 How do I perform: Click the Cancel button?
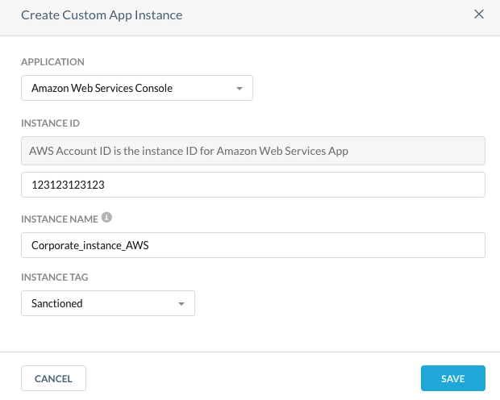[x=53, y=378]
